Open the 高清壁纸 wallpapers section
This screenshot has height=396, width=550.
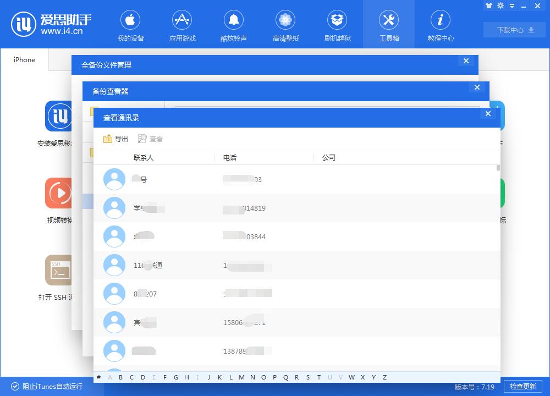click(285, 26)
